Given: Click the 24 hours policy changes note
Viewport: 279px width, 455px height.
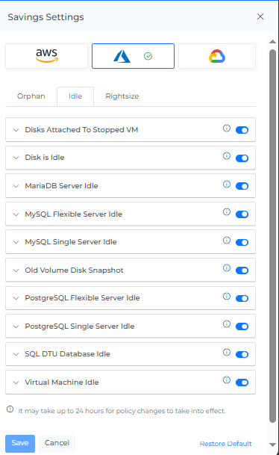Looking at the screenshot, I should coord(122,411).
